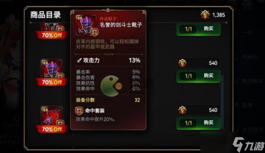This screenshot has width=265, height=153.
Task: Select the purple boots thumbnail in the catalog
Action: coord(52,69)
